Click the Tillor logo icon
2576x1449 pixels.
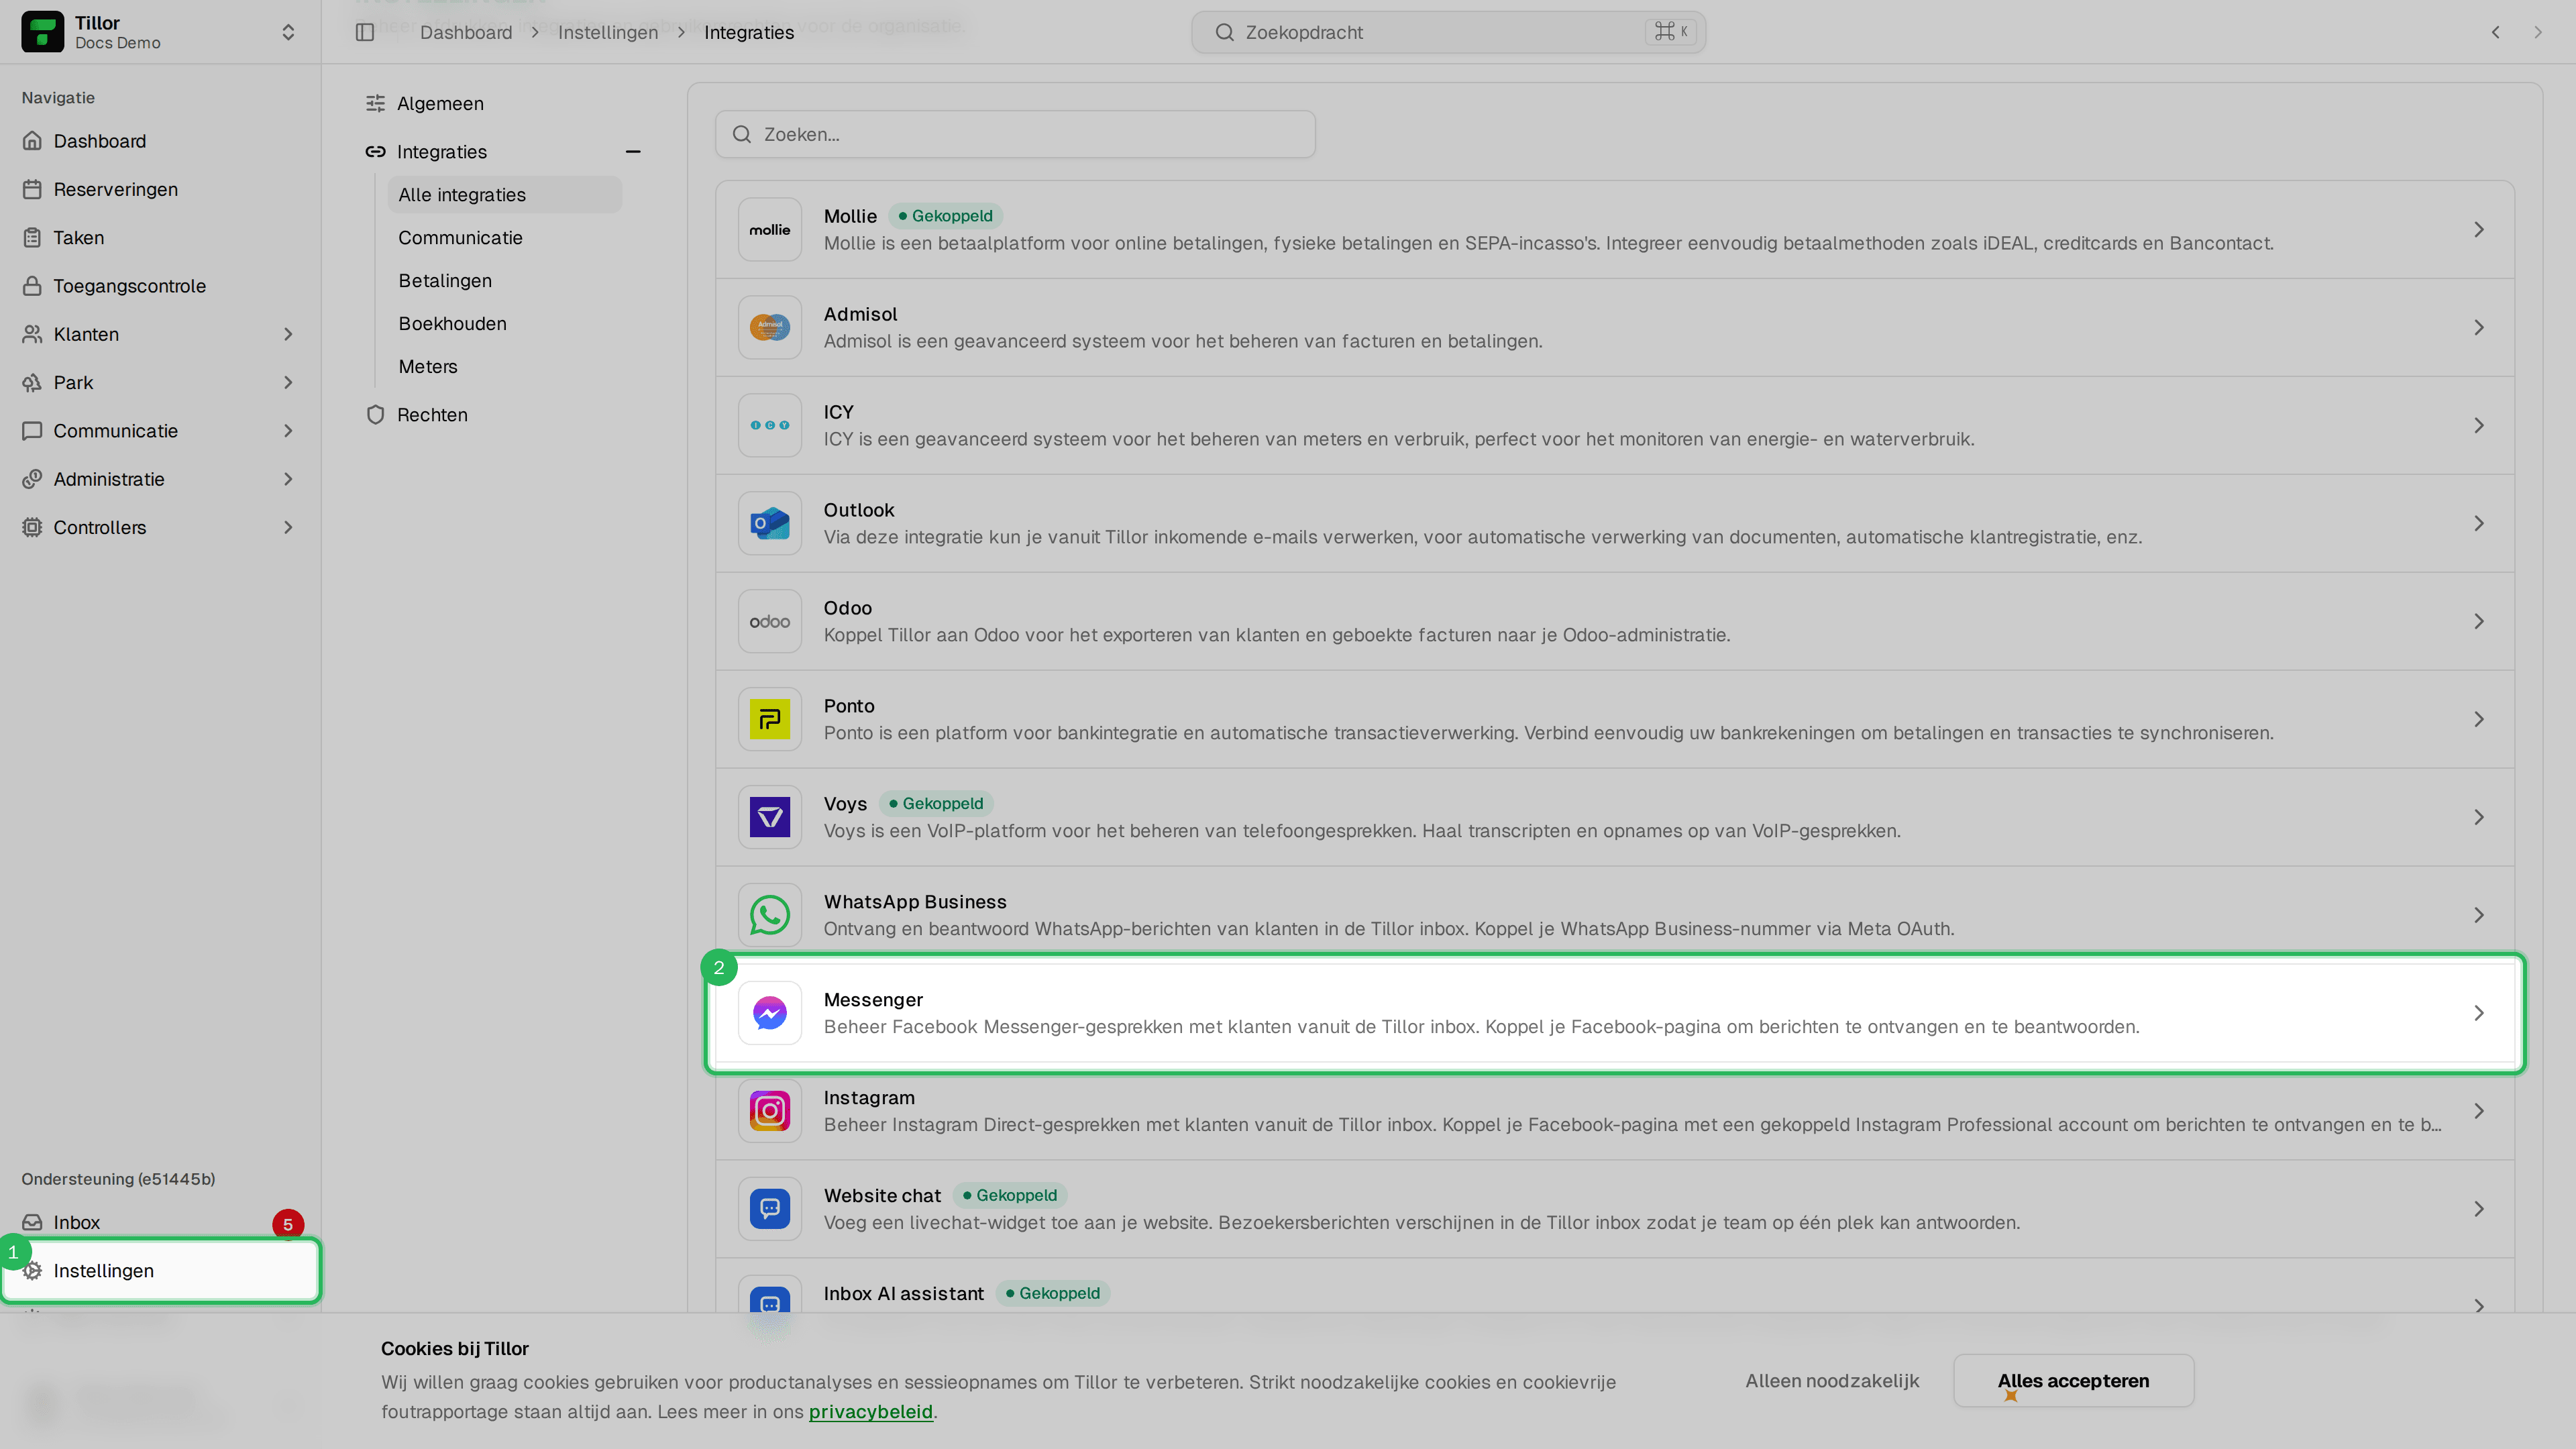42,32
